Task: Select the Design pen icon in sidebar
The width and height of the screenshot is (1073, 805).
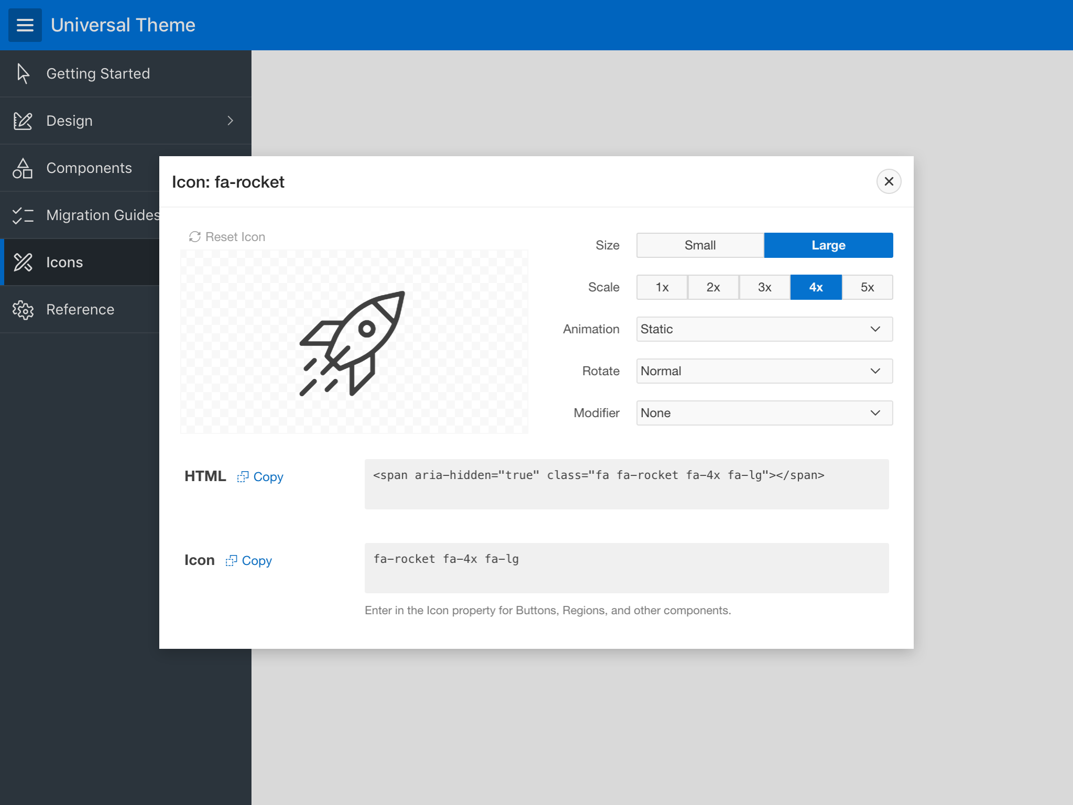Action: click(23, 121)
